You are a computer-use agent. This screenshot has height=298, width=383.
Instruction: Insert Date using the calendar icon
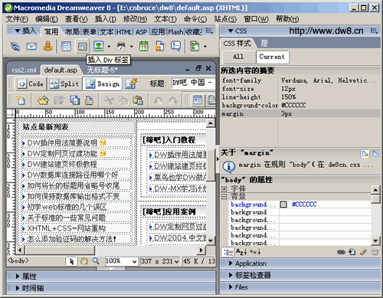pyautogui.click(x=143, y=46)
